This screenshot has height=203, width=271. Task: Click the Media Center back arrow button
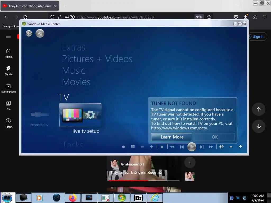click(x=29, y=33)
